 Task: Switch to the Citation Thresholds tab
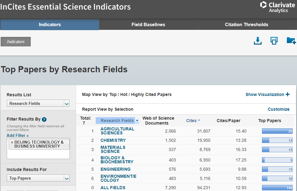(x=247, y=25)
